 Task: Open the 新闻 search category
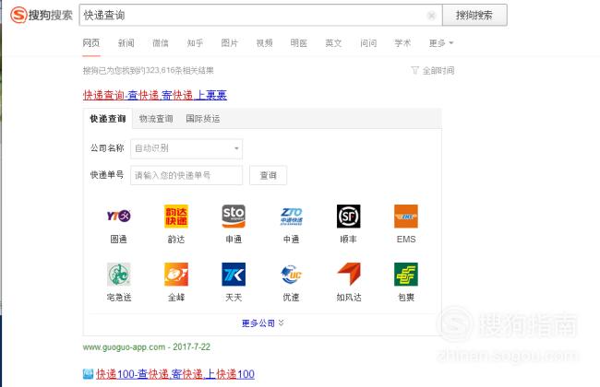tap(126, 42)
